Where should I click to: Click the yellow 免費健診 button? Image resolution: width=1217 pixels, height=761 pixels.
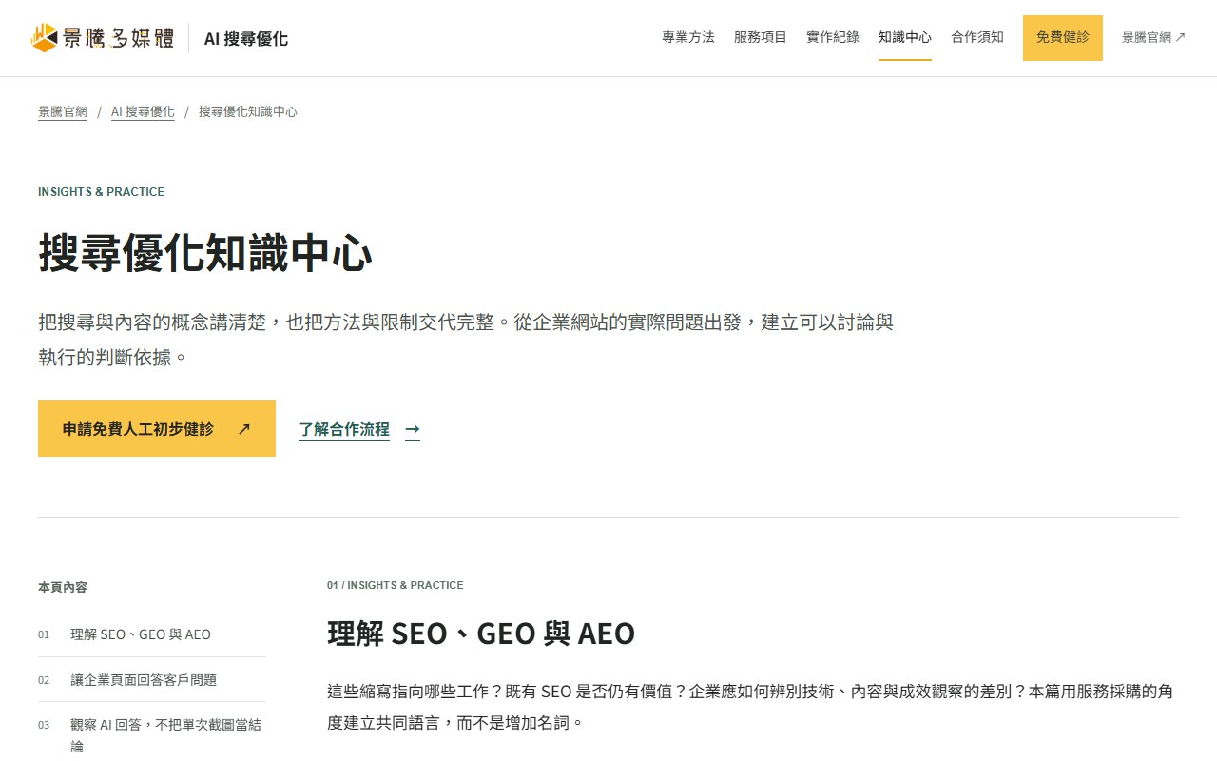point(1063,38)
